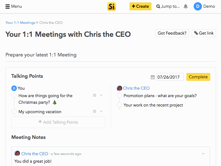Image resolution: width=221 pixels, height=166 pixels.
Task: Open dropdown next to 'My upcoming vacation'
Action: (x=101, y=111)
